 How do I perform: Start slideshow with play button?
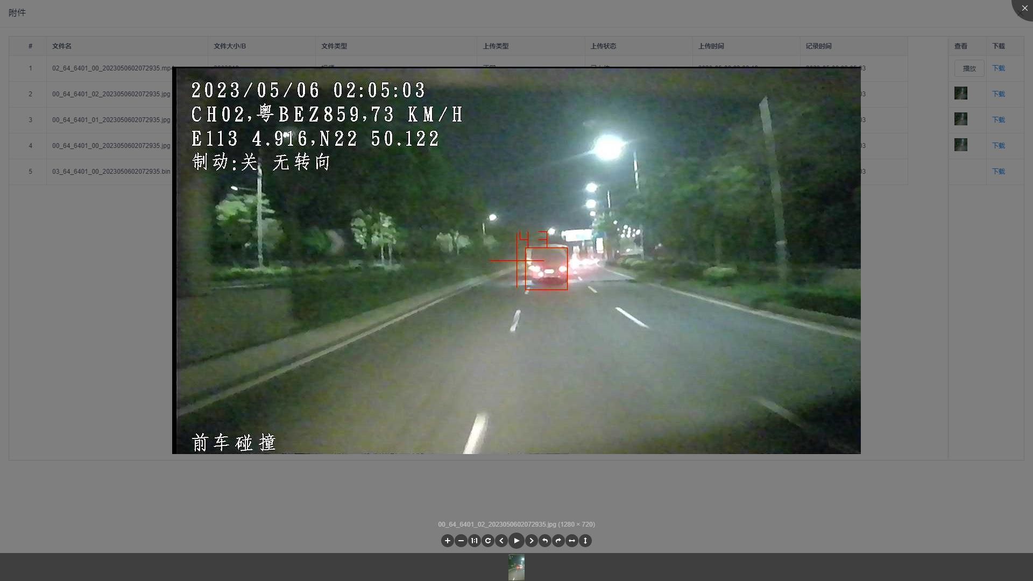pyautogui.click(x=516, y=541)
